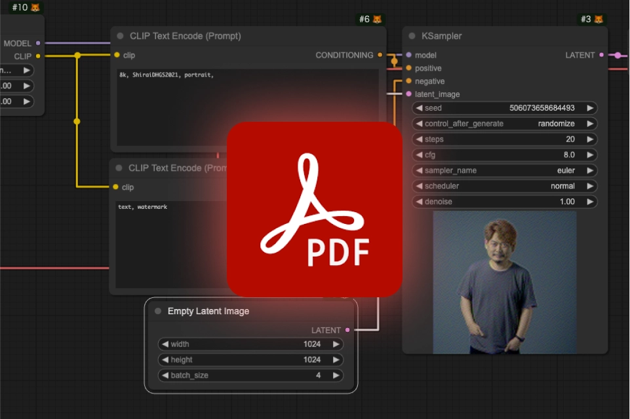Screen dimensions: 630x419
Task: Decrease width with the left arrow
Action: tap(165, 344)
